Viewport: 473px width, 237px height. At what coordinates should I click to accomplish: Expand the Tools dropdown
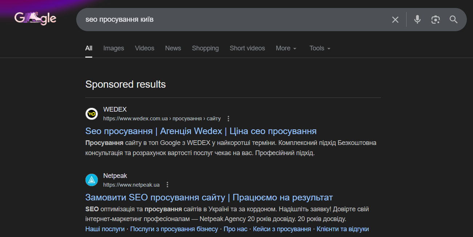(x=320, y=48)
